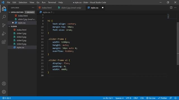Screen dimensions: 179x100
Task: Collapse the SLIDER folder section
Action: [x=9, y=26]
